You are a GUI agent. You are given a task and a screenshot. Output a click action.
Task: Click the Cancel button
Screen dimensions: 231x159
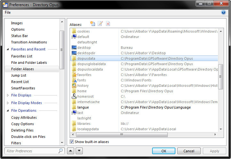tap(189, 151)
